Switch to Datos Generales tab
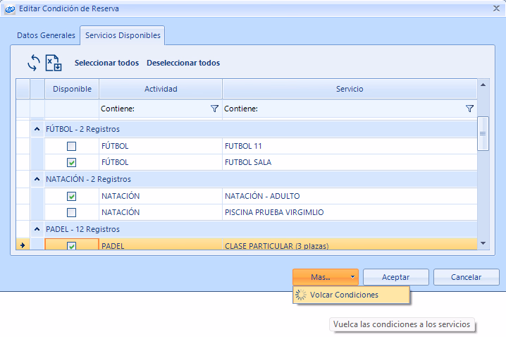This screenshot has width=506, height=337. point(46,35)
